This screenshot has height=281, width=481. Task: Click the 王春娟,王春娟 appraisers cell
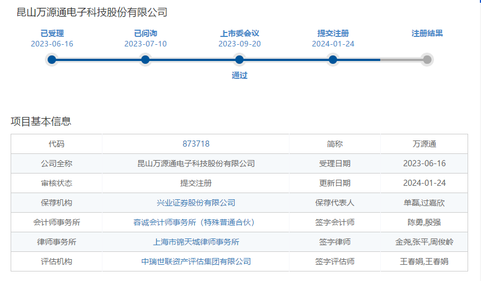point(424,261)
